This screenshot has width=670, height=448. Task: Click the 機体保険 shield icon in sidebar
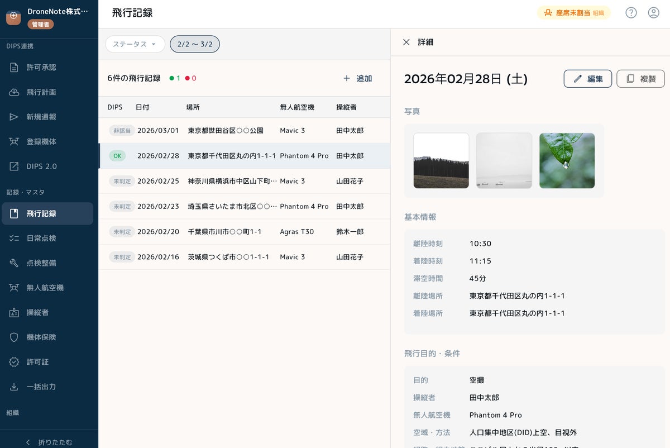click(x=14, y=337)
